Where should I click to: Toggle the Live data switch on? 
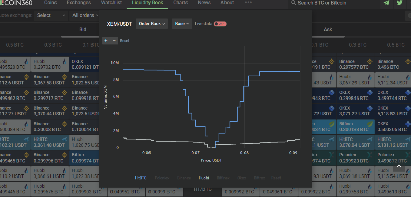click(220, 24)
